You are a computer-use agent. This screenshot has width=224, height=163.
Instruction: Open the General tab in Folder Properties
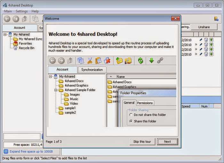point(129,103)
